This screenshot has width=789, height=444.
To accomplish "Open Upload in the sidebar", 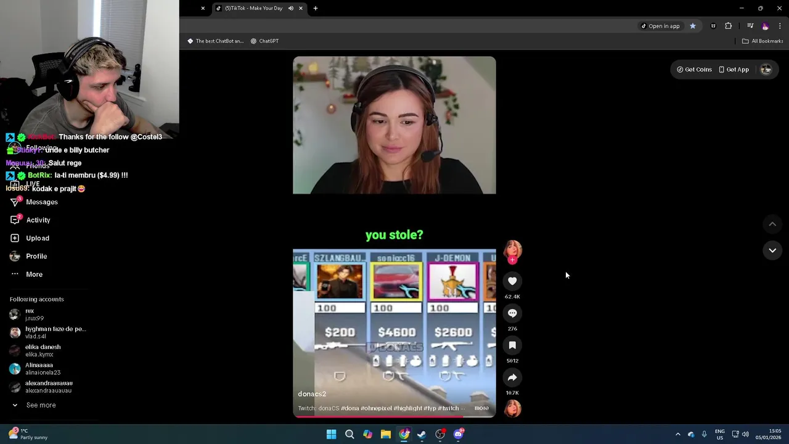I will tap(38, 238).
